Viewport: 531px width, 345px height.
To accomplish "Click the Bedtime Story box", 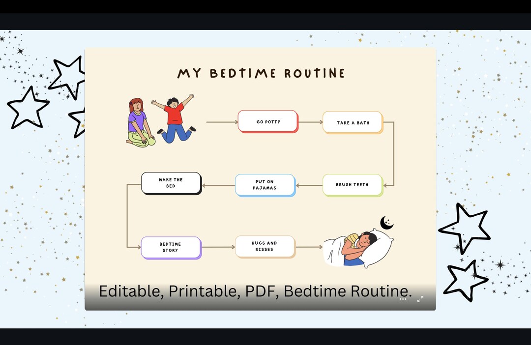I will (171, 247).
